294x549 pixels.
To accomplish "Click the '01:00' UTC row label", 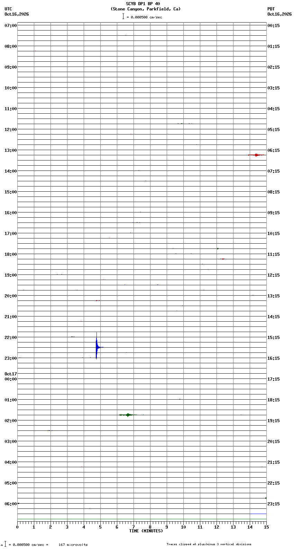I will click(x=10, y=400).
